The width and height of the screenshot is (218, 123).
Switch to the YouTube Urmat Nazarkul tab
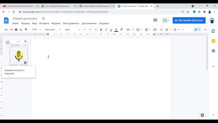point(20,6)
